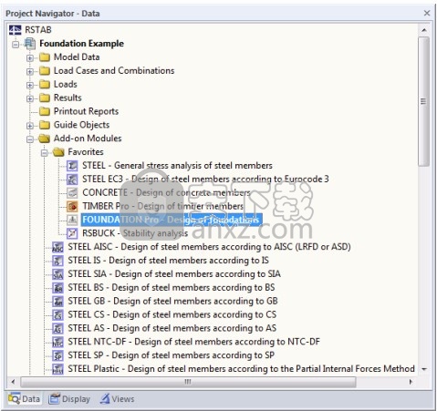Switch to the Data tab
This screenshot has width=437, height=411.
coord(25,398)
